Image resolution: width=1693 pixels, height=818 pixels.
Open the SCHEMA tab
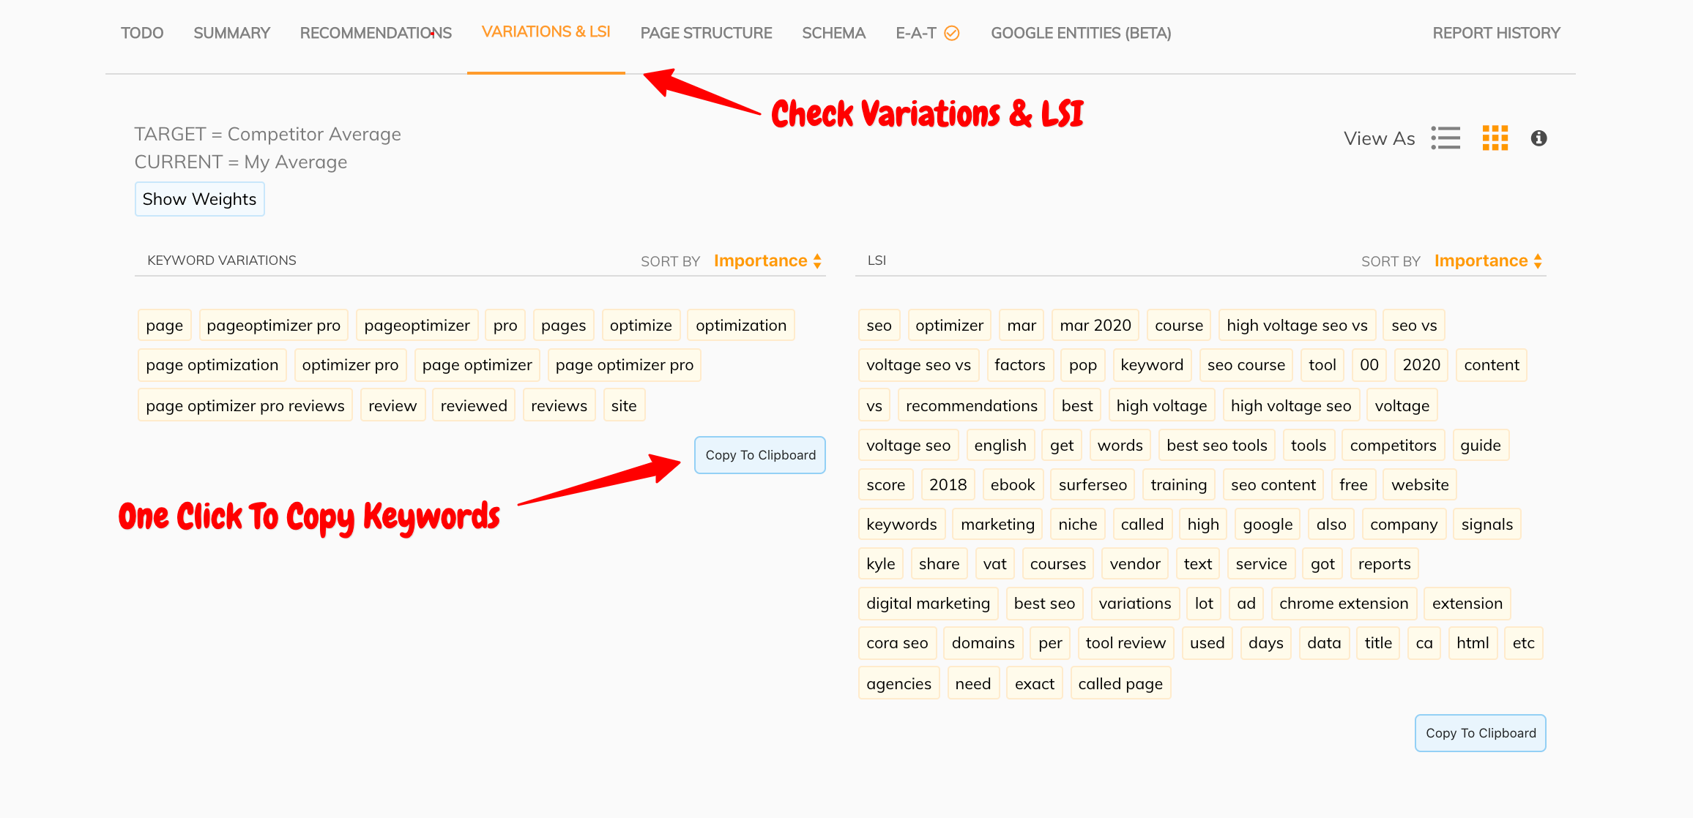tap(833, 33)
